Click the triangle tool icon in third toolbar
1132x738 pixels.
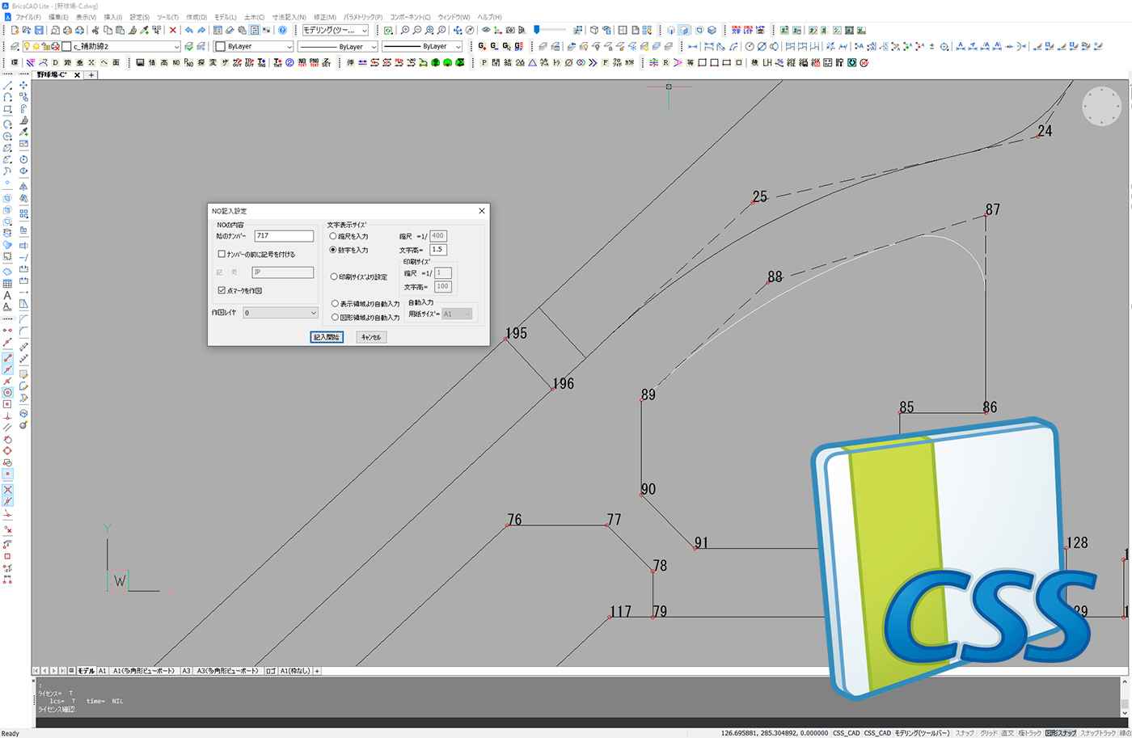point(532,62)
